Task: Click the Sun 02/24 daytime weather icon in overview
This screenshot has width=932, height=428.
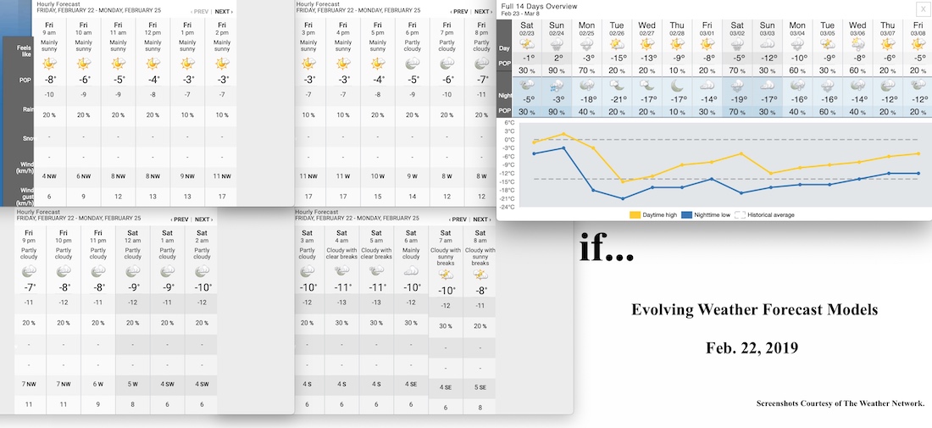Action: (557, 44)
